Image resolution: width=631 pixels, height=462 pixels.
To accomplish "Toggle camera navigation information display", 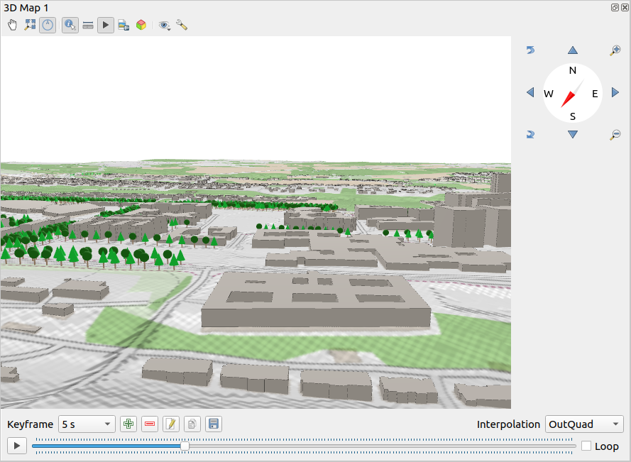I will [48, 25].
